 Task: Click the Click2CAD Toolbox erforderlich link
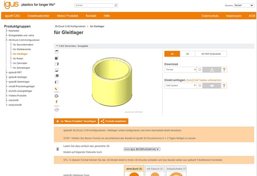pos(203,80)
